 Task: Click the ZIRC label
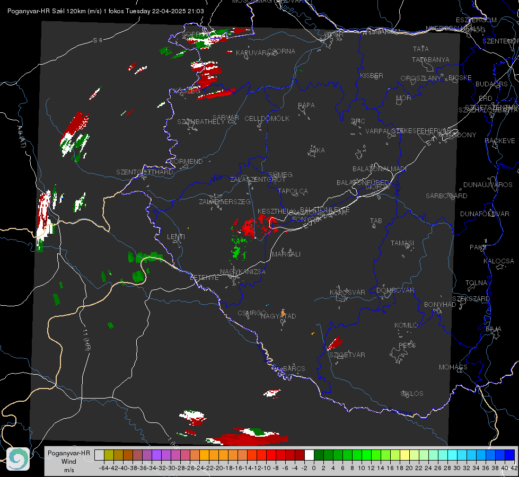tap(358, 121)
